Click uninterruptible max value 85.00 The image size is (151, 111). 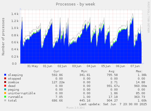coord(141,93)
